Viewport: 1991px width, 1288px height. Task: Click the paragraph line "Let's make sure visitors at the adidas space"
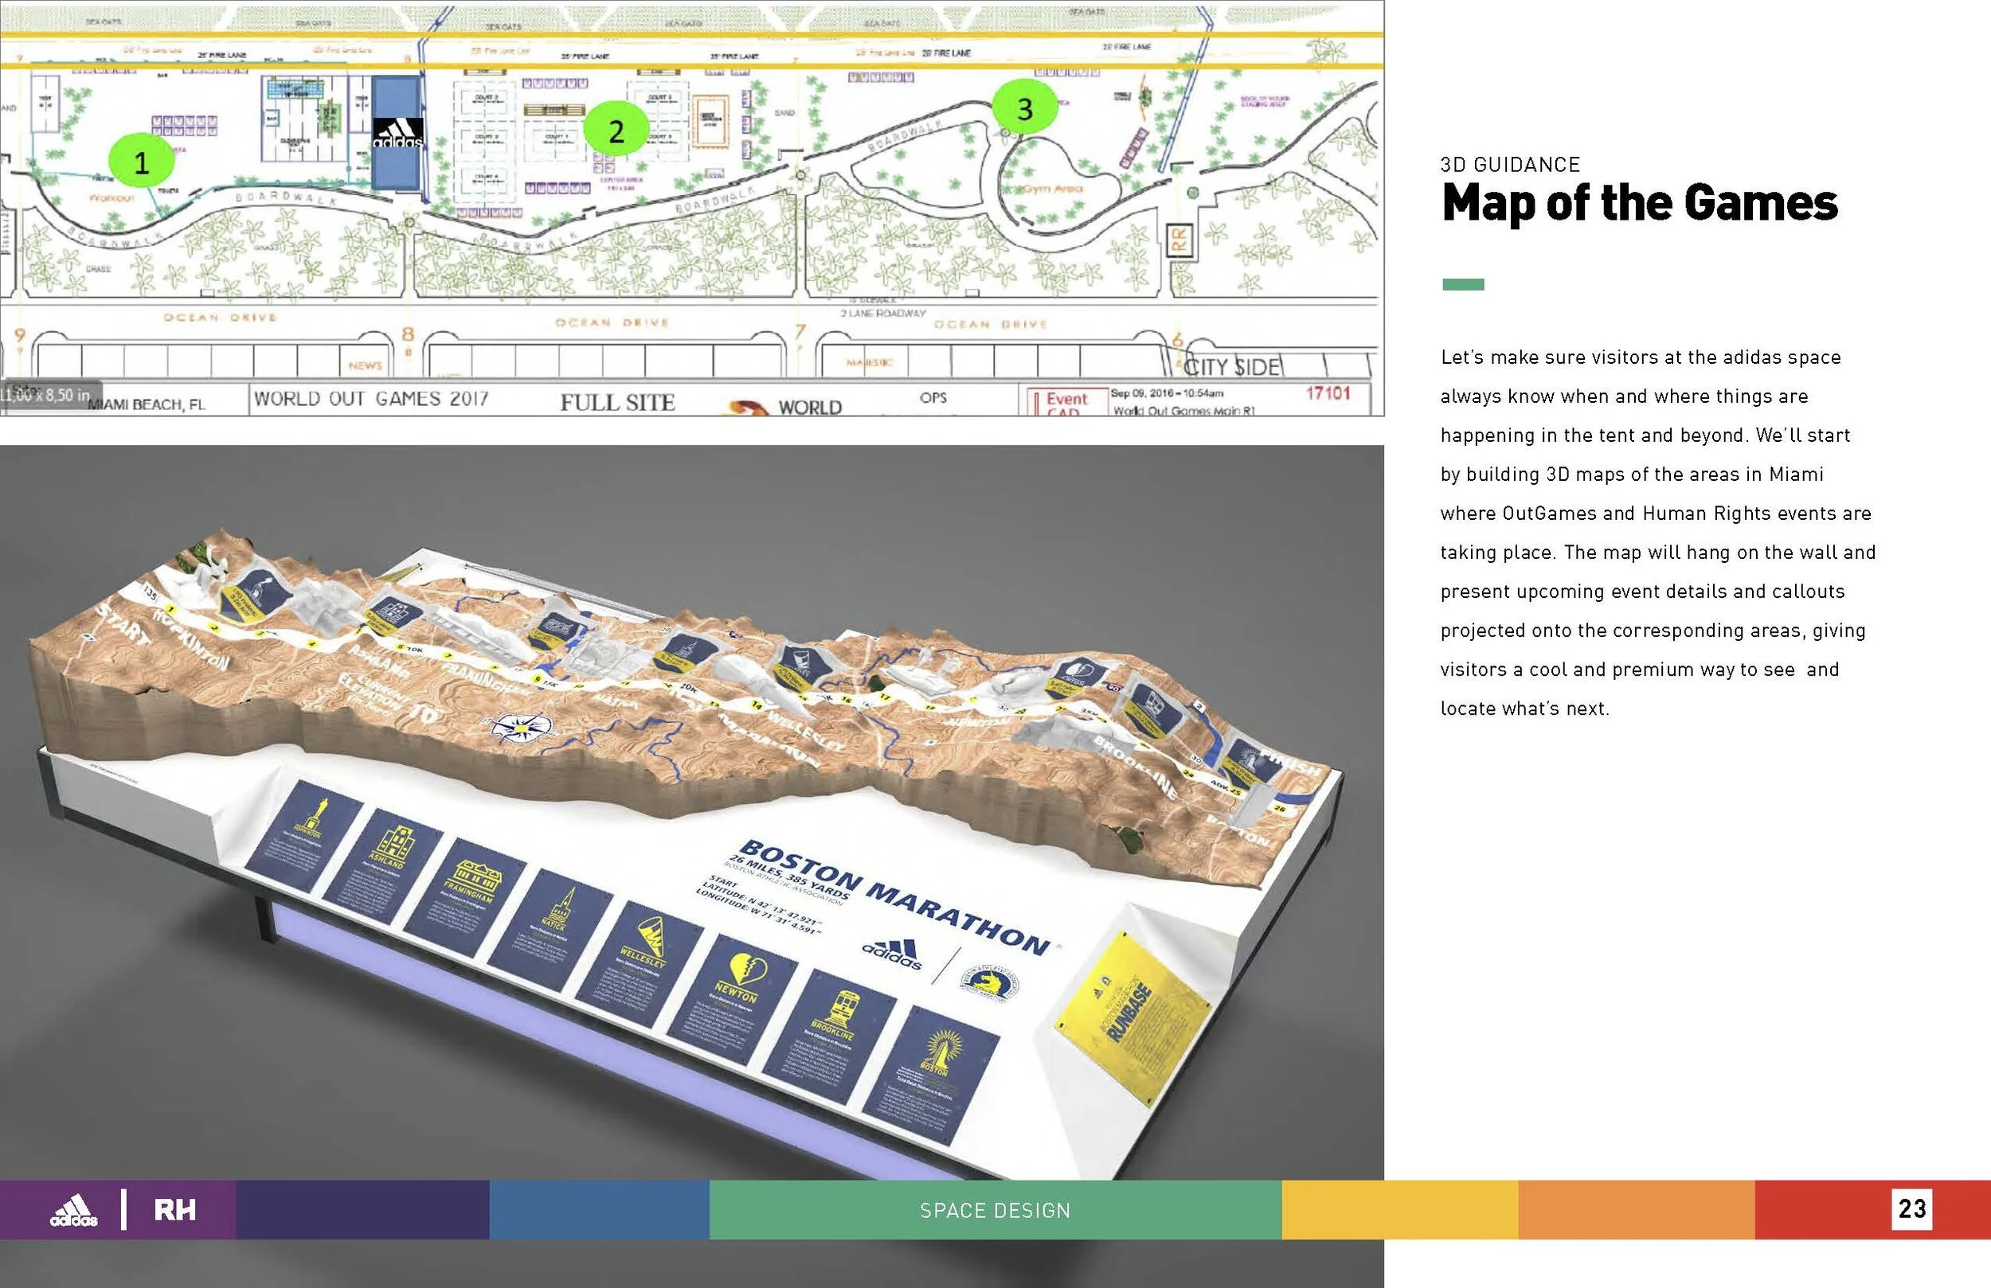click(x=1641, y=357)
